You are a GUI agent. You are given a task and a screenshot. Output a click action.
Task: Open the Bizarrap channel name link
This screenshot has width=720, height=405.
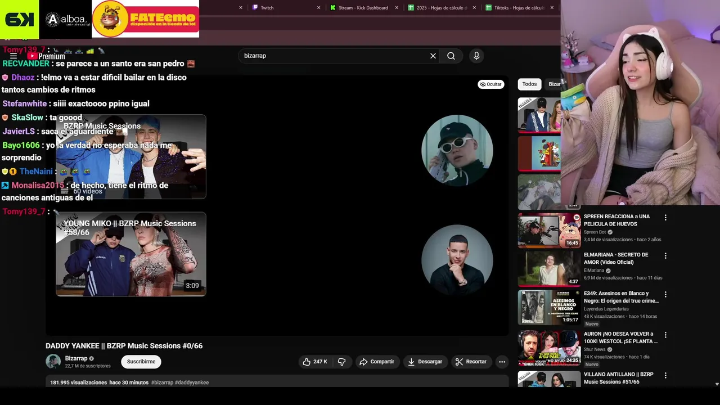tap(76, 358)
